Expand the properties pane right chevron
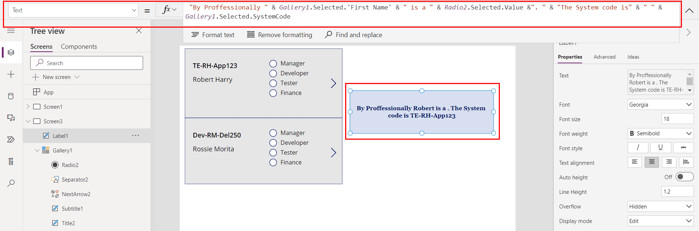This screenshot has width=699, height=231. (688, 32)
